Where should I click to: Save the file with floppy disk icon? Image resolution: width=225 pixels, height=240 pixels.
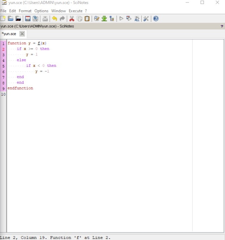tap(28, 19)
